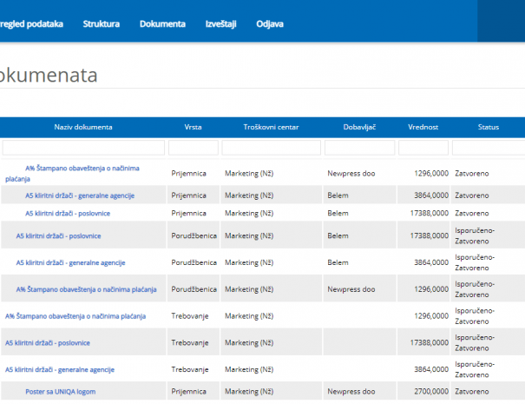Viewport: 525px width, 404px height.
Task: Sort by Dobavljač column header
Action: point(358,127)
